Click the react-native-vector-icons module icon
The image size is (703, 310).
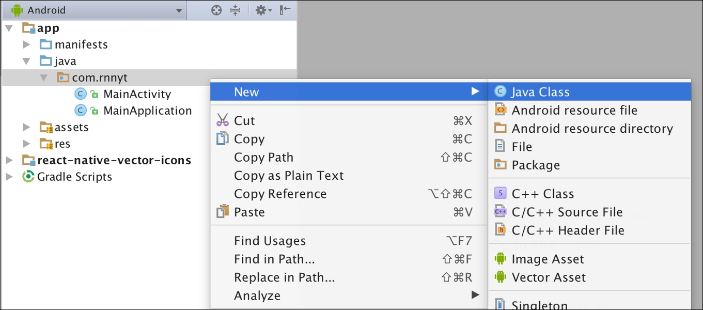point(29,160)
